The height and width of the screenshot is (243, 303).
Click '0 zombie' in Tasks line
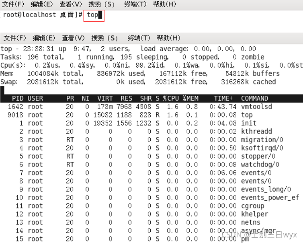[x=249, y=57]
